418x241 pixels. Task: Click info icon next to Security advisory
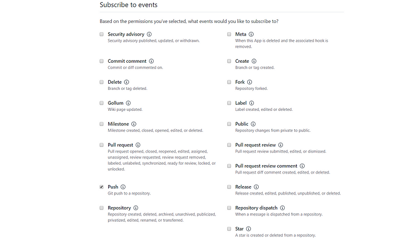[149, 34]
